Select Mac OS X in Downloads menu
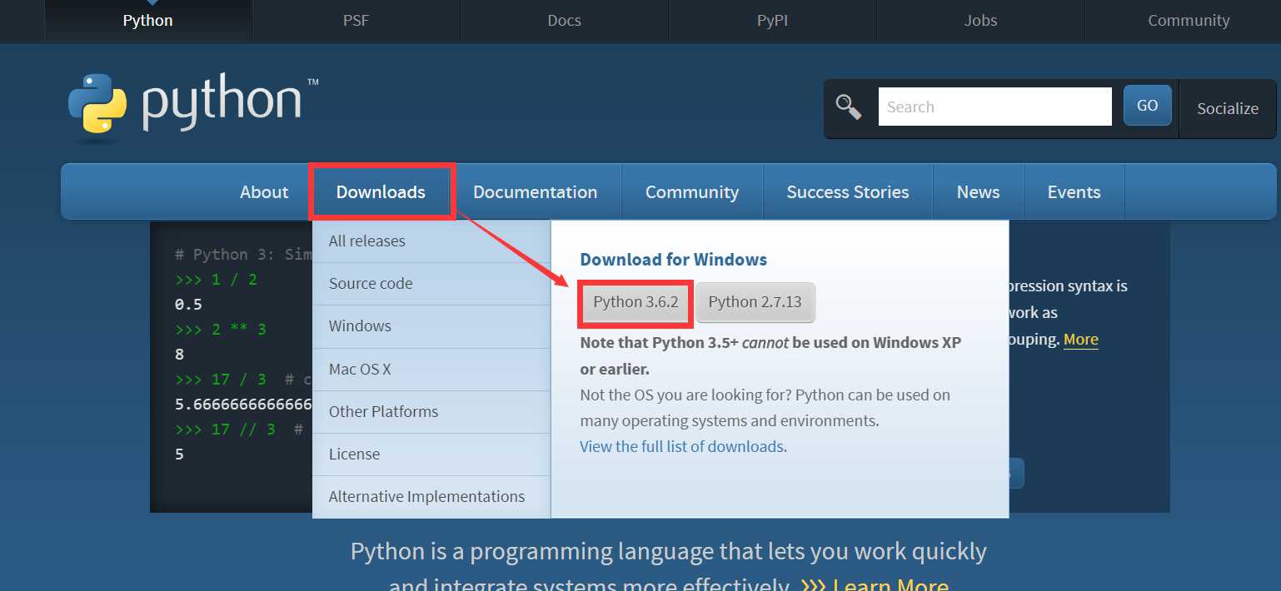 [x=431, y=370]
